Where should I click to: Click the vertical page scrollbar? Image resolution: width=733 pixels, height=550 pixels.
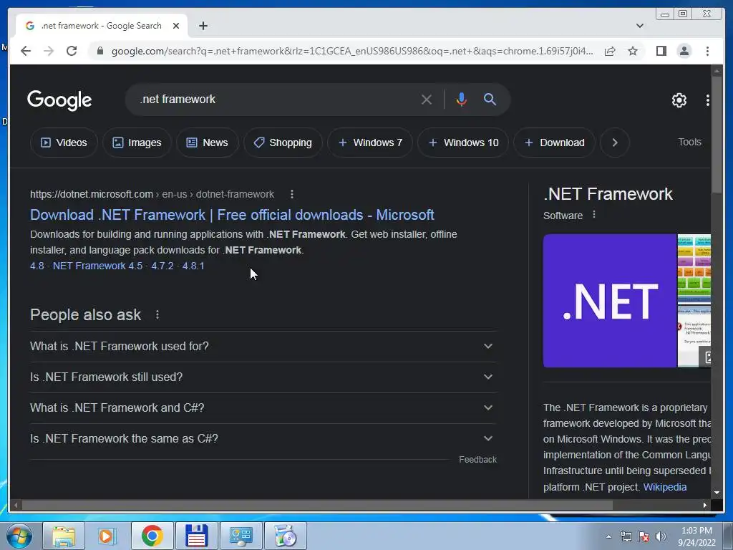tap(716, 134)
